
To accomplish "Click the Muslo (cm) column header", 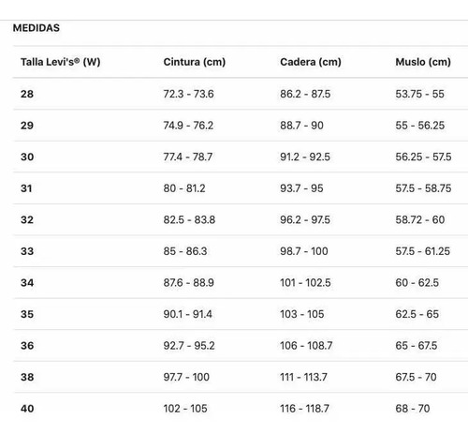I will pos(423,62).
